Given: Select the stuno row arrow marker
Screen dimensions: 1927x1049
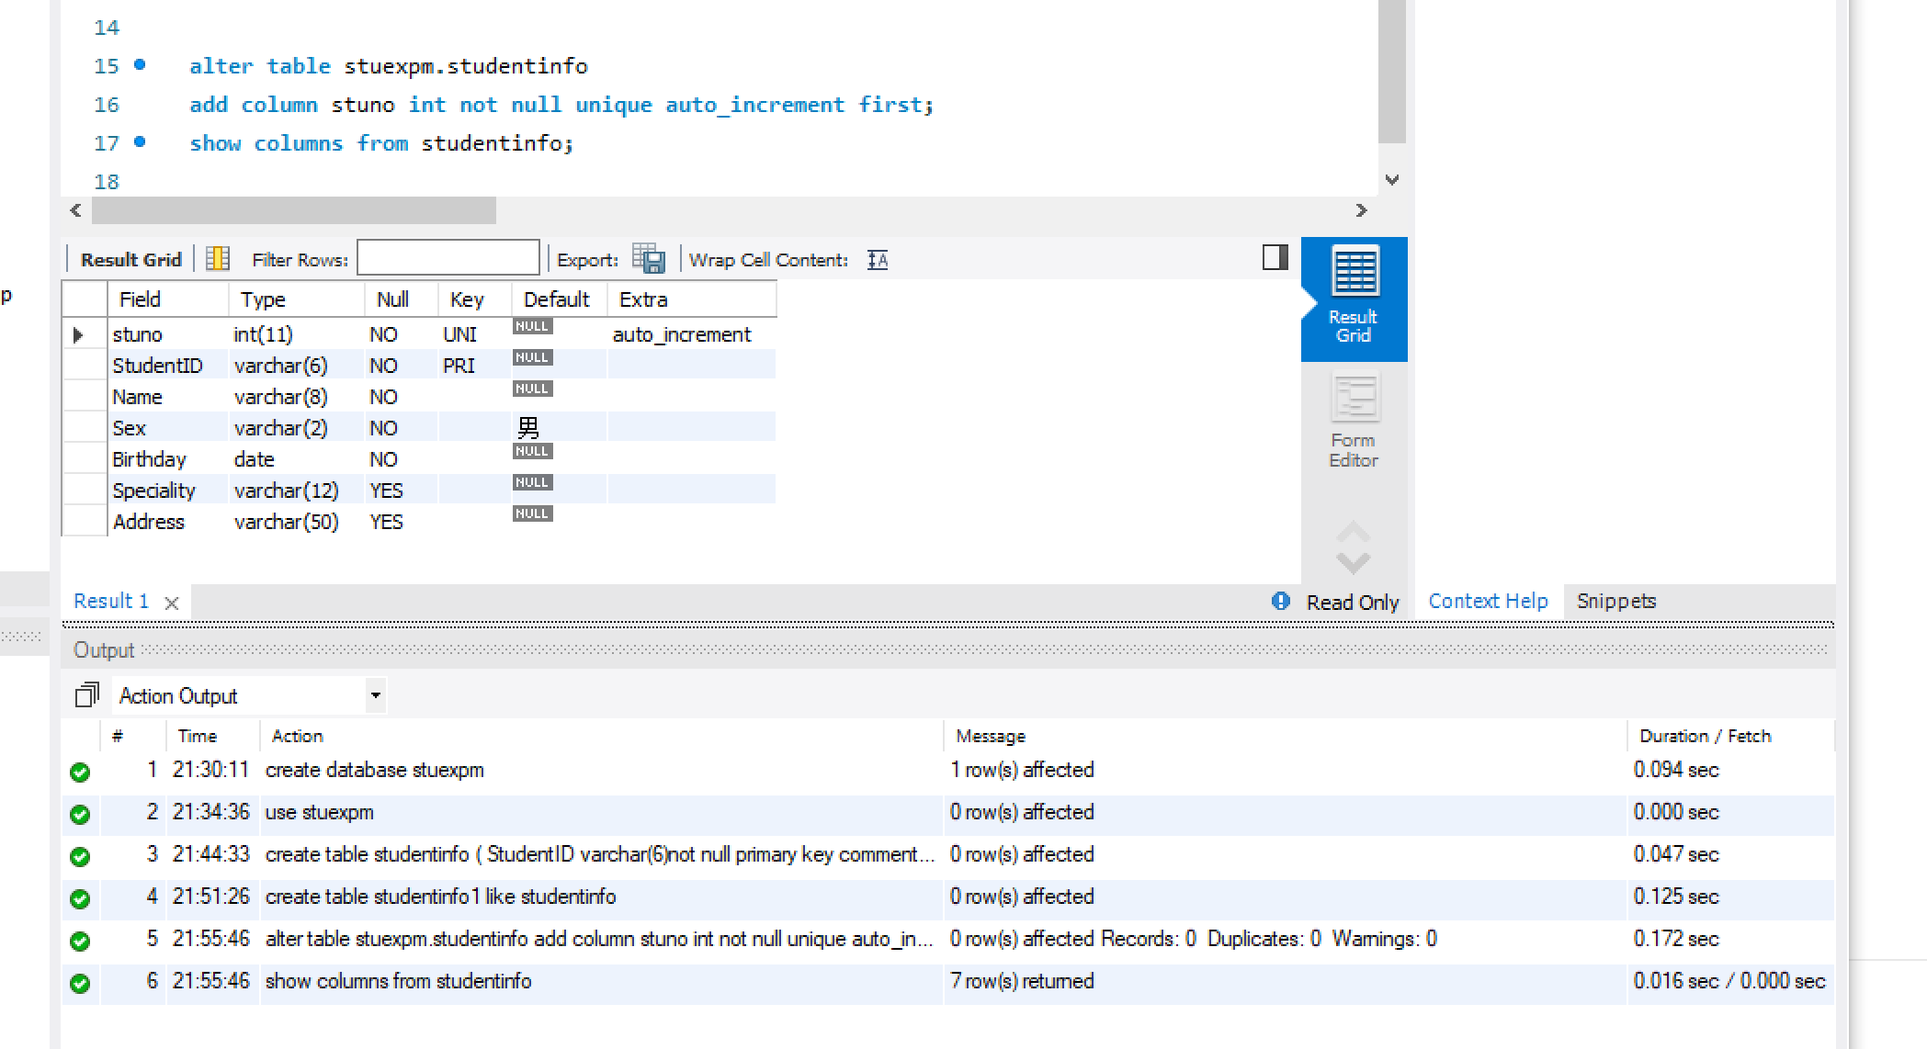Looking at the screenshot, I should point(79,335).
